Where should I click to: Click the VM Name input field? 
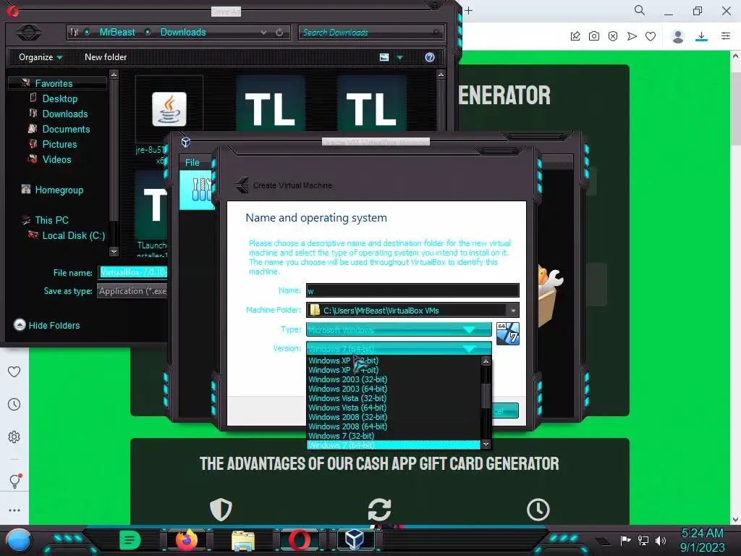coord(412,290)
